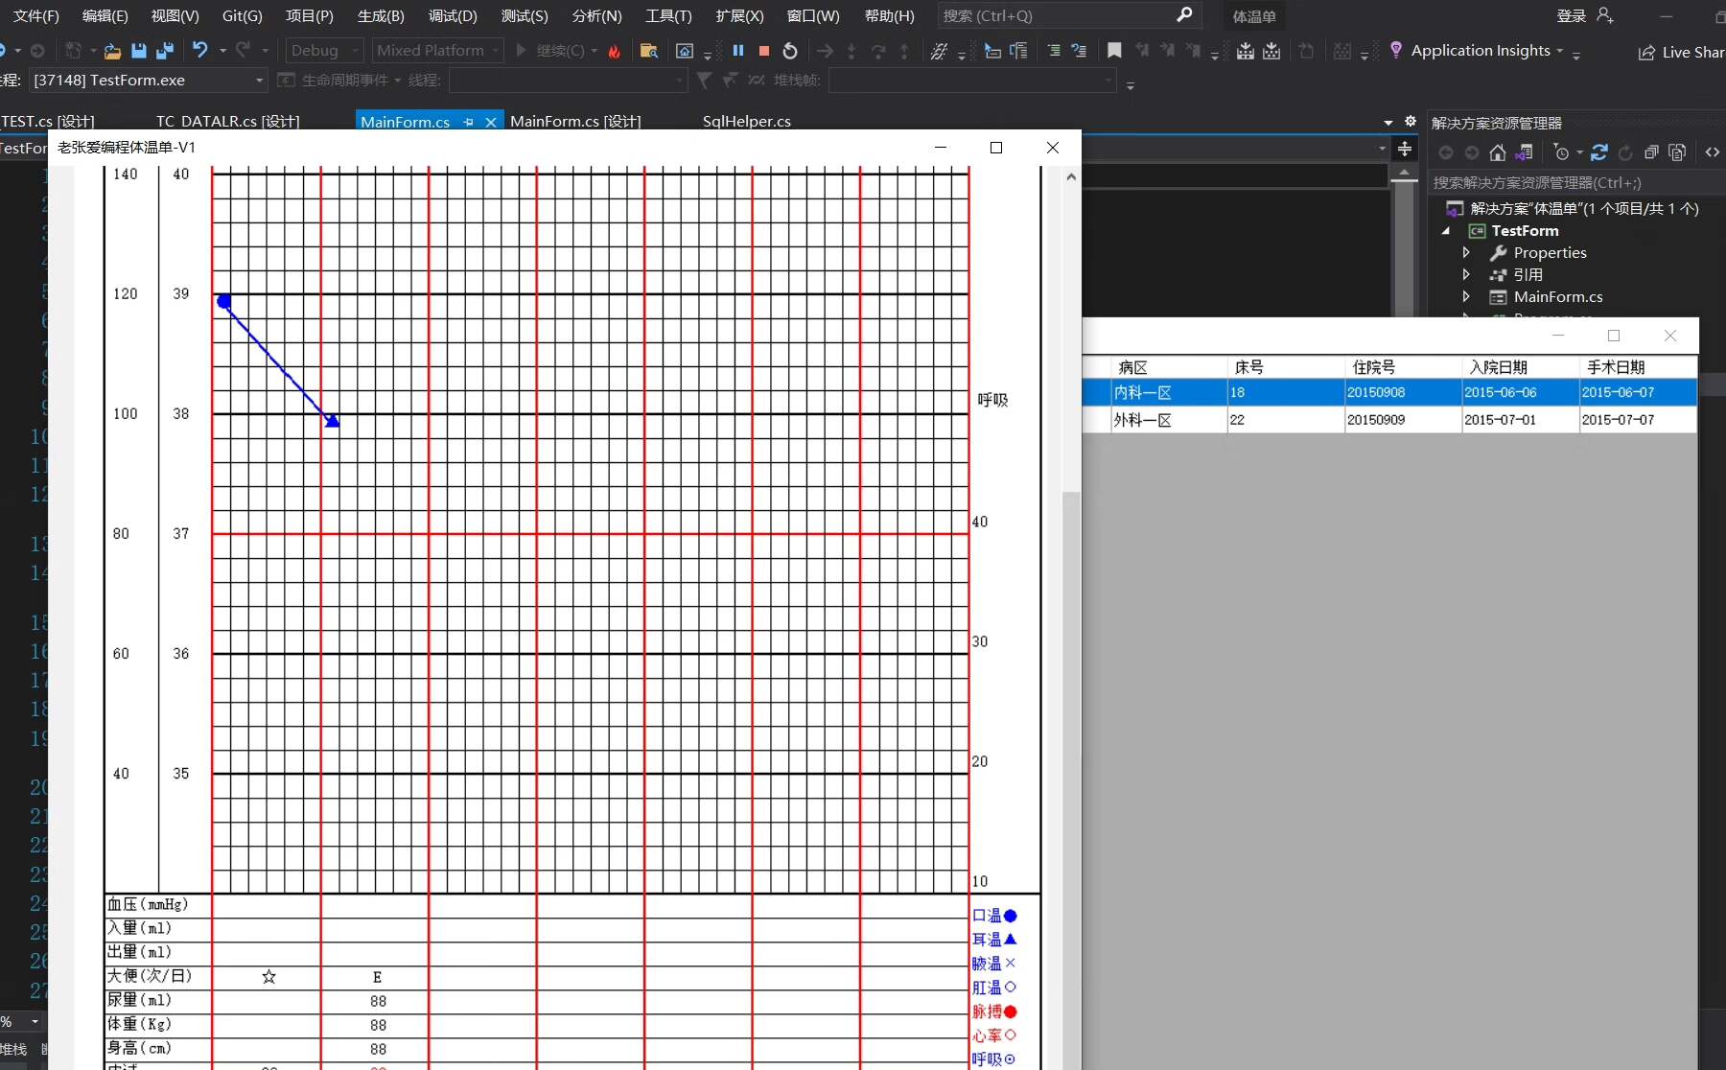Click the Restart debugging icon
Image resolution: width=1726 pixels, height=1070 pixels.
click(790, 51)
